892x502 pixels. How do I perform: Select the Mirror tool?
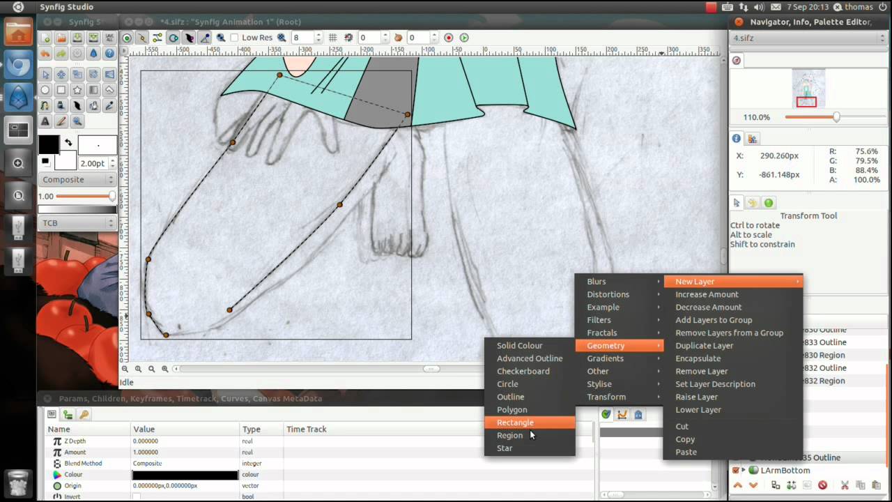point(110,74)
